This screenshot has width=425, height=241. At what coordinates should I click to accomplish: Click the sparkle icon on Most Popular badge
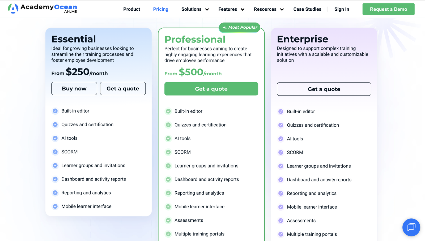point(225,27)
